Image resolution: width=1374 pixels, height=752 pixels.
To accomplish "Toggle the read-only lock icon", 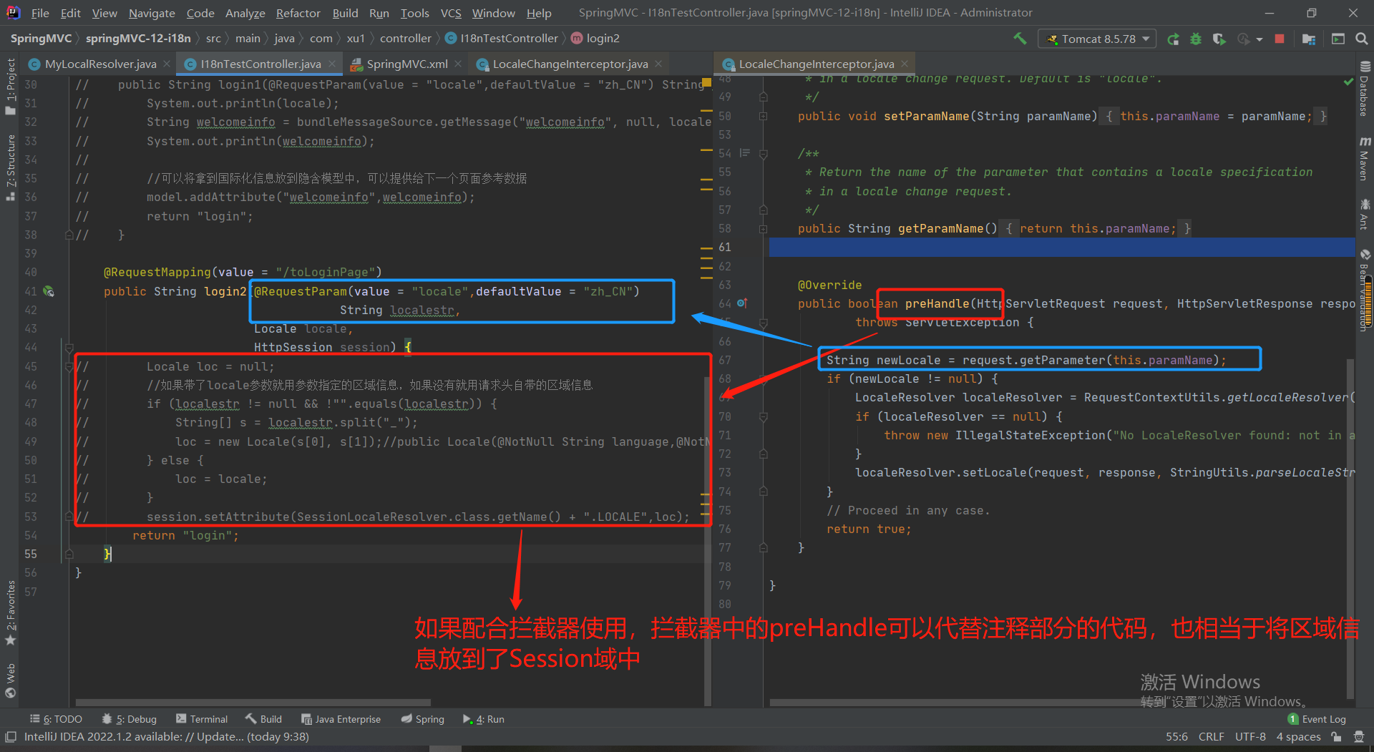I will [x=1335, y=736].
